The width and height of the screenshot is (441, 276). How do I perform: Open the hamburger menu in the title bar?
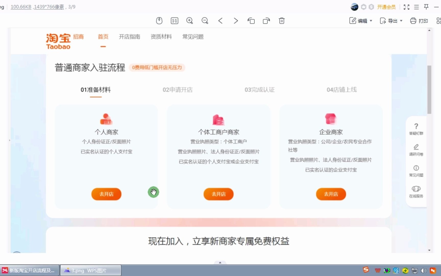[x=416, y=7]
